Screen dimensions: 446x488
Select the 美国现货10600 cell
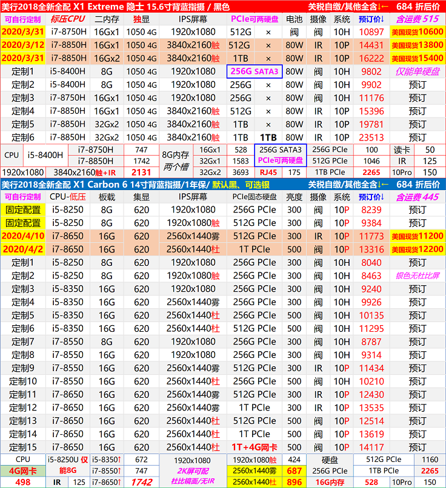point(417,31)
